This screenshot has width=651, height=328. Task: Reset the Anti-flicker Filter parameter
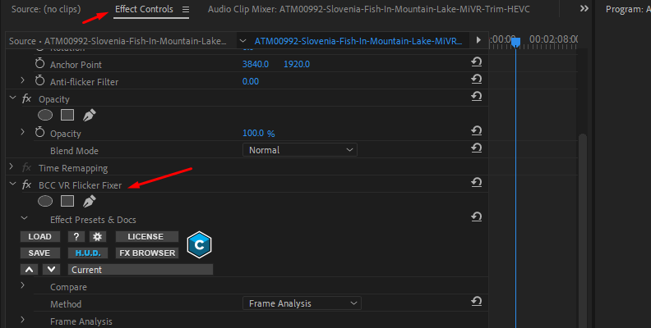(x=476, y=80)
